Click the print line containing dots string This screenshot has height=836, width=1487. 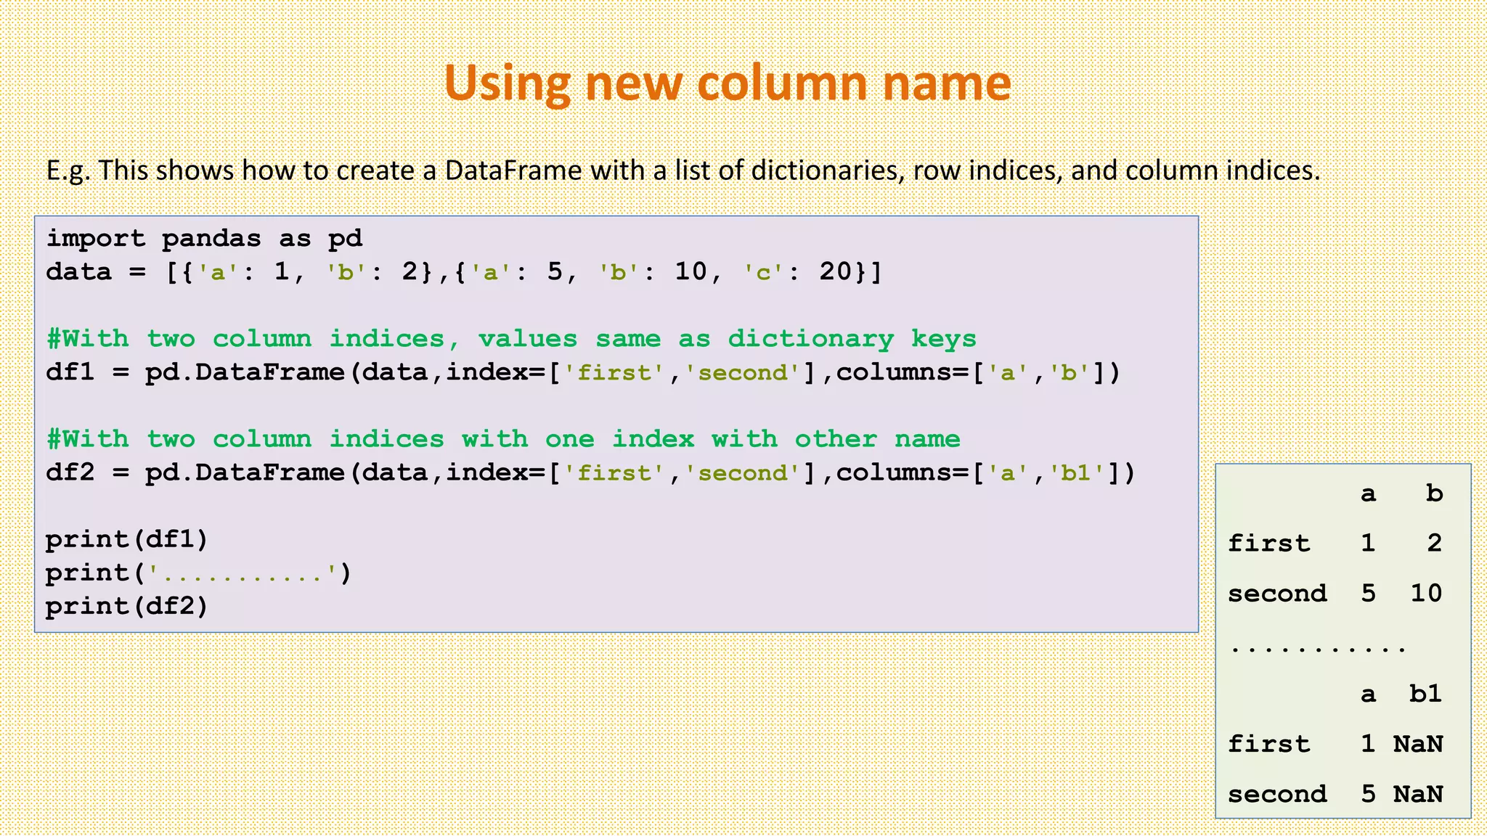click(198, 573)
